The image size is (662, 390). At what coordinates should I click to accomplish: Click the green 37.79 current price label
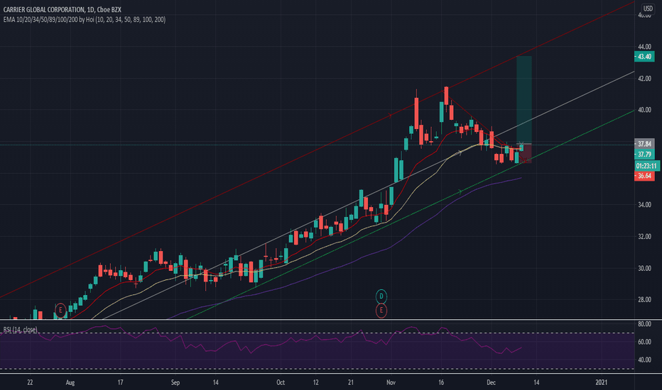644,155
